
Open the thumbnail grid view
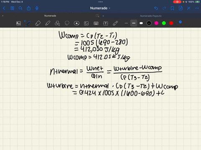pyautogui.click(x=12, y=8)
